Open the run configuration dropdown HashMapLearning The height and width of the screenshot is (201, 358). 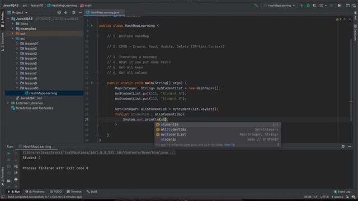(x=280, y=6)
